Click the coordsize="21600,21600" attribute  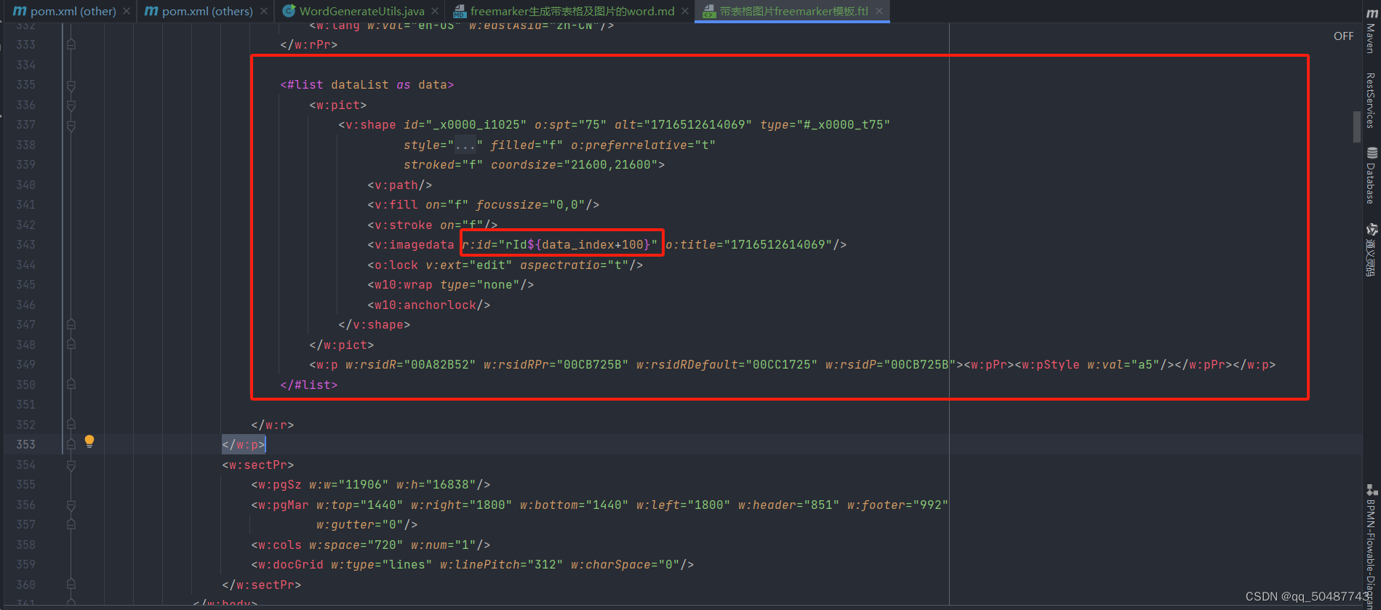tap(575, 165)
